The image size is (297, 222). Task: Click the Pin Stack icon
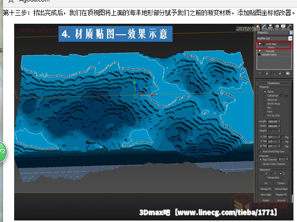point(260,73)
